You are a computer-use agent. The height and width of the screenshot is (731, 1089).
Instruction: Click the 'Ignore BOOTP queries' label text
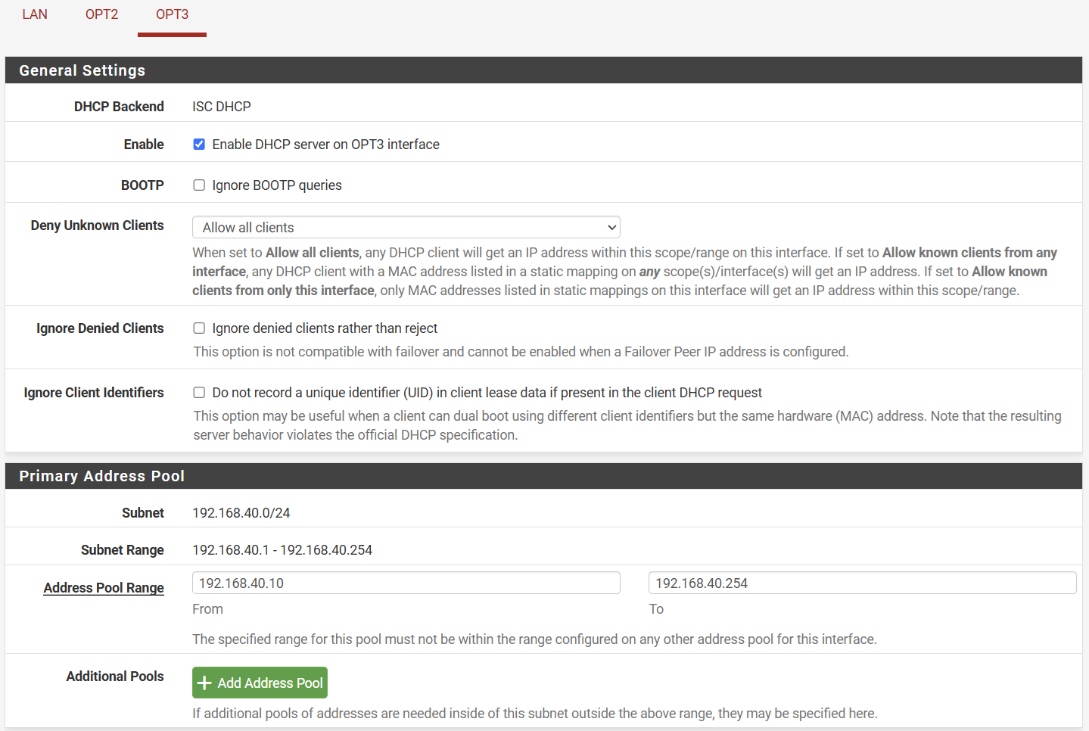(x=277, y=185)
